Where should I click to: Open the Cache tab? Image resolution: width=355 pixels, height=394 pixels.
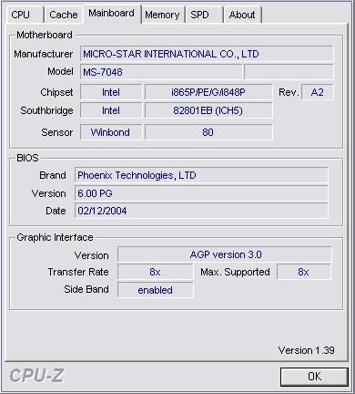coord(64,15)
